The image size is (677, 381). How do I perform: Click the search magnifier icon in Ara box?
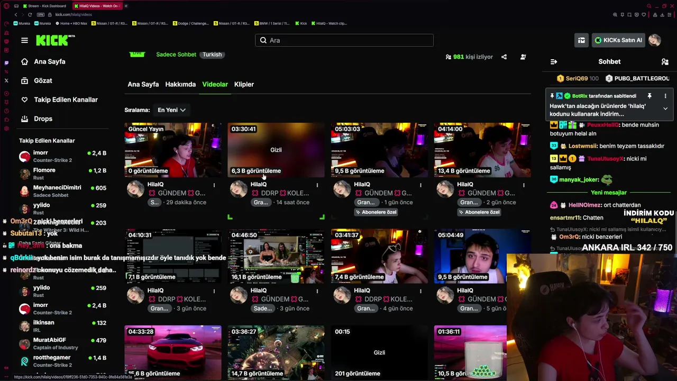[263, 40]
